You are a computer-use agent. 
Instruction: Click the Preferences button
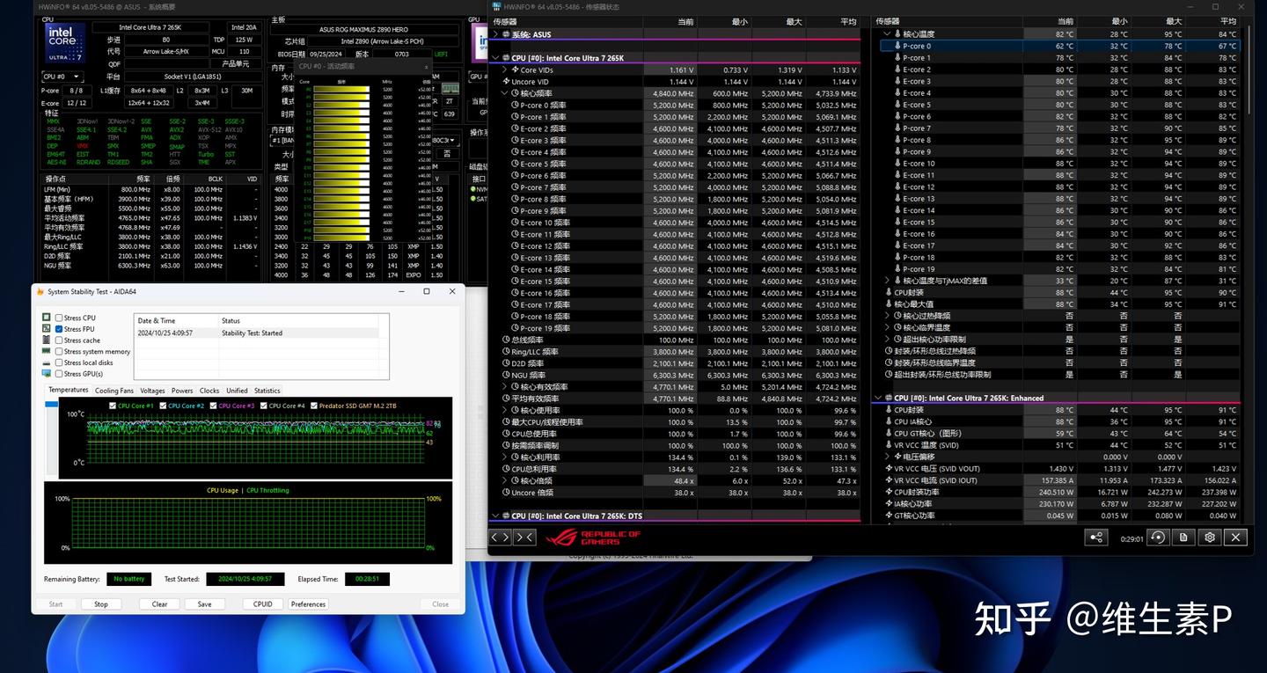[308, 604]
